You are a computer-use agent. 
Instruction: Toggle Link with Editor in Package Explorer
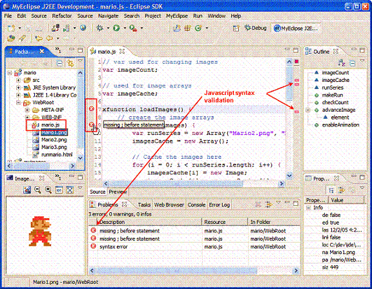(70, 63)
